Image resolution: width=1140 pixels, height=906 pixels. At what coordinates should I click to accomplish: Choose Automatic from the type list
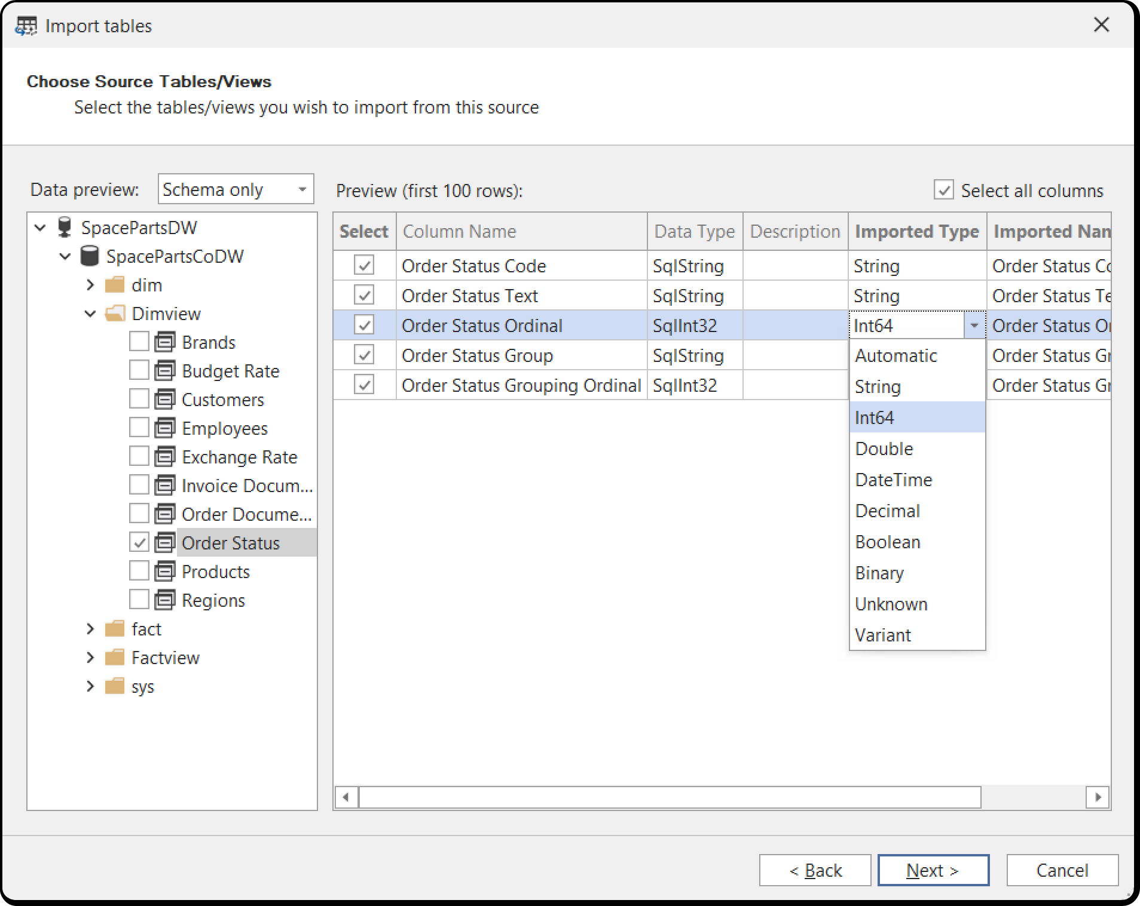pyautogui.click(x=917, y=355)
